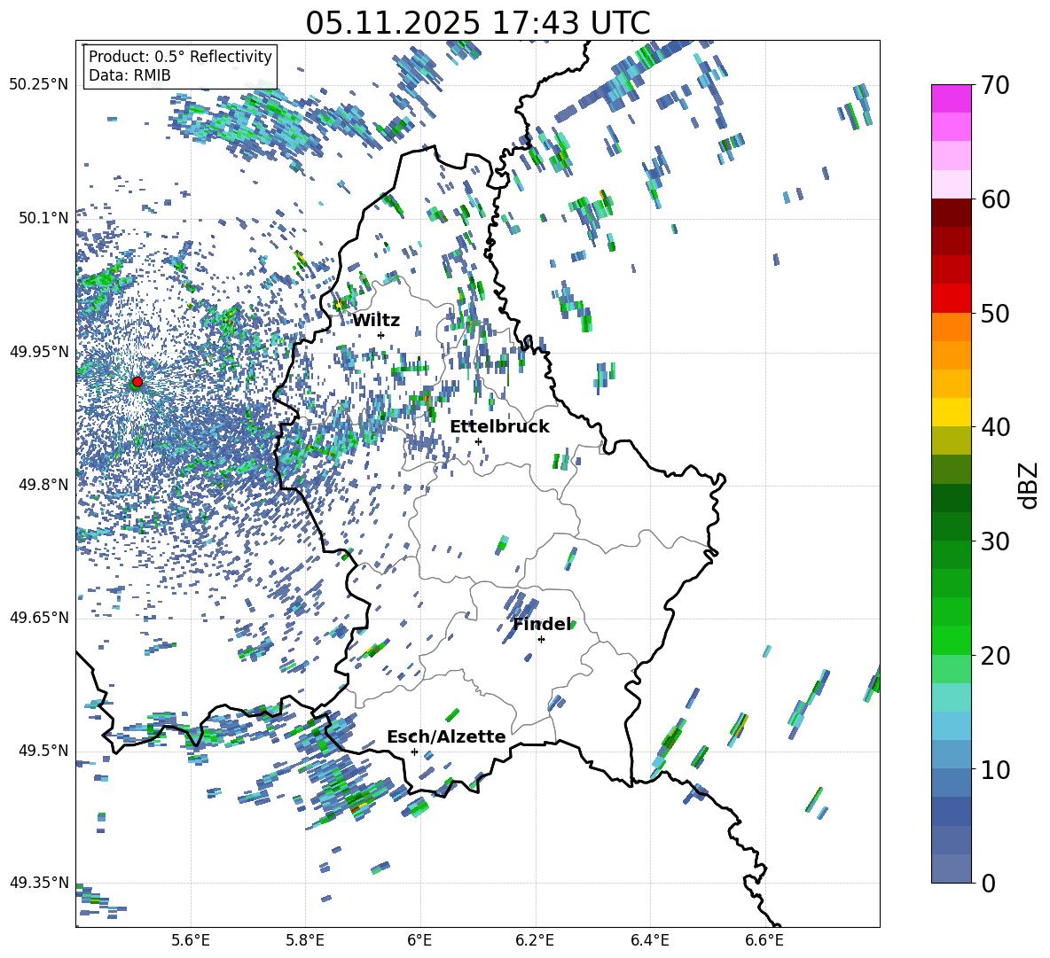Image resolution: width=1050 pixels, height=958 pixels.
Task: Click the dark maroon swatch below 60 dBZ
Action: [x=952, y=213]
